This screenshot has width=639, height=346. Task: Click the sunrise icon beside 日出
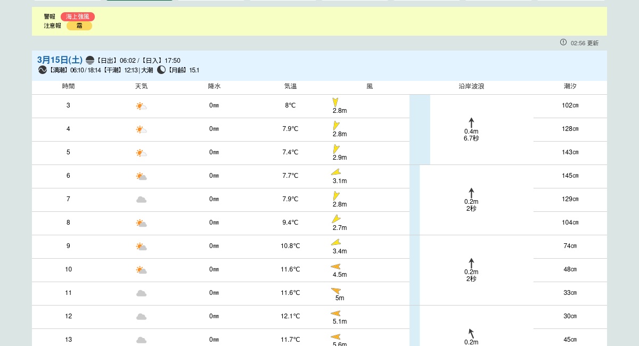[90, 60]
